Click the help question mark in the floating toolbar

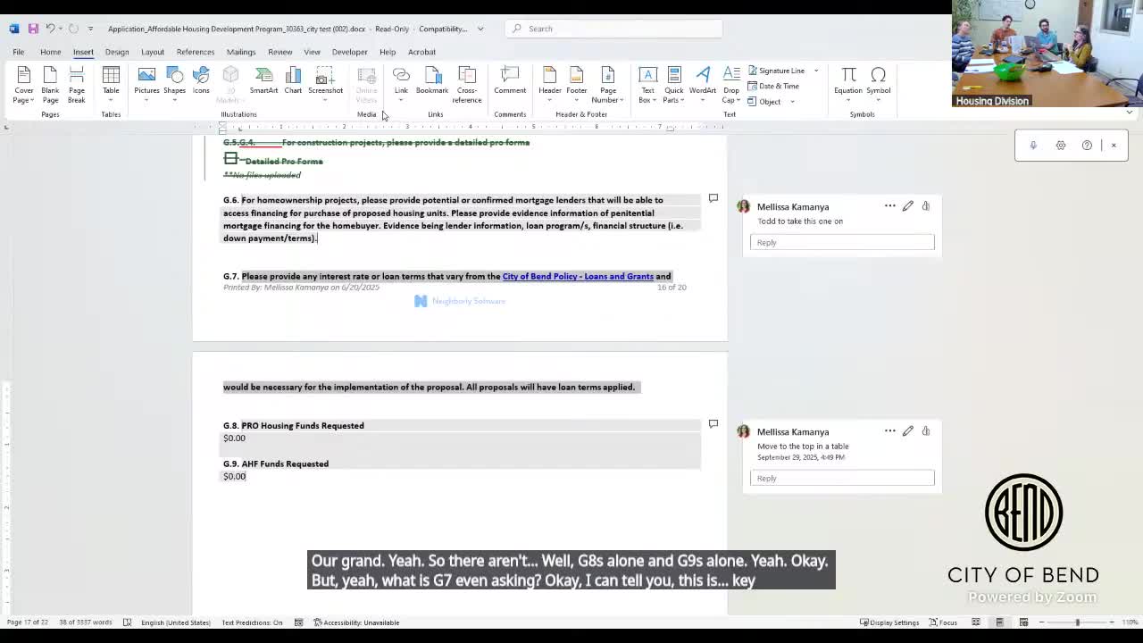pyautogui.click(x=1087, y=146)
